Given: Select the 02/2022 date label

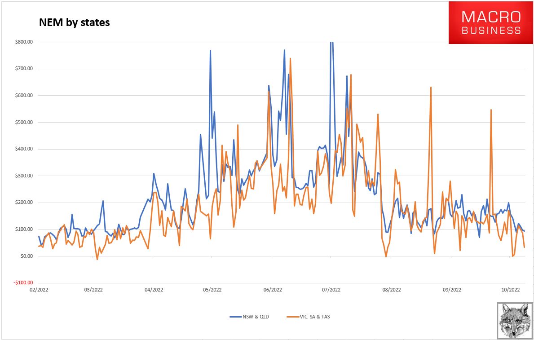Looking at the screenshot, I should [38, 289].
